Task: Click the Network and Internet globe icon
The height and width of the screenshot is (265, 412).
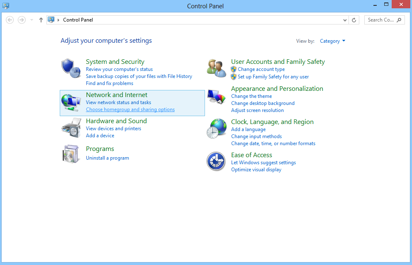Action: pyautogui.click(x=71, y=102)
